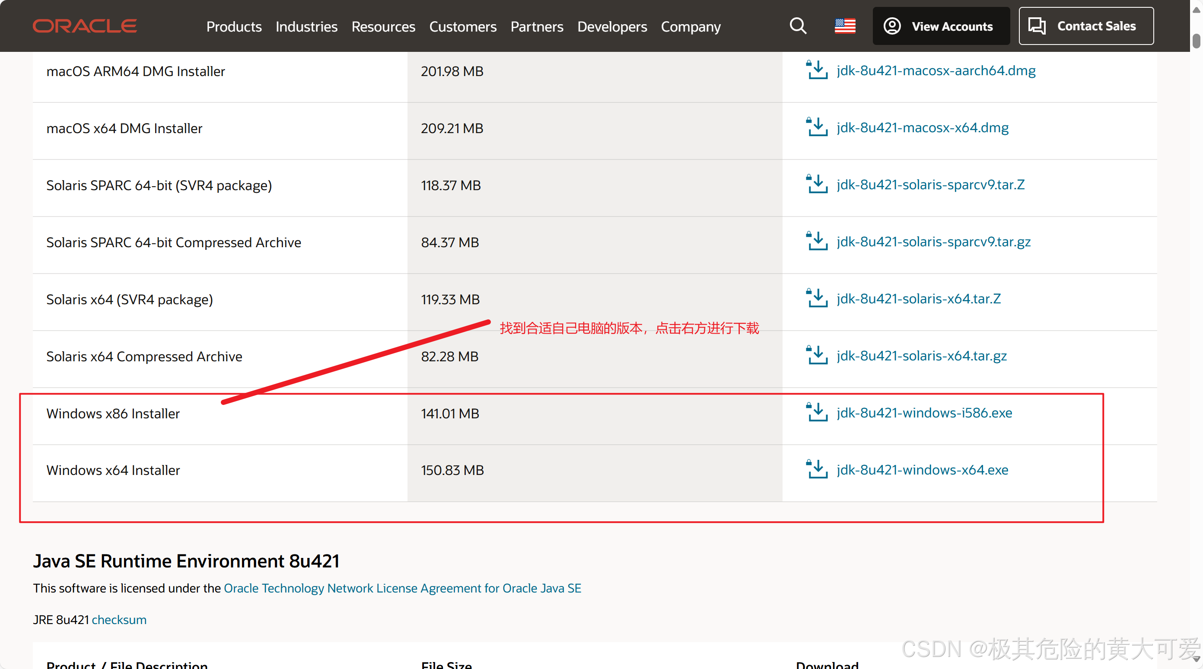Image resolution: width=1203 pixels, height=669 pixels.
Task: Open the Developers menu
Action: pyautogui.click(x=612, y=27)
